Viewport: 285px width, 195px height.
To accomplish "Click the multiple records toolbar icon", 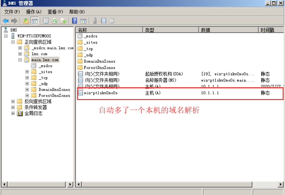I will click(112, 21).
